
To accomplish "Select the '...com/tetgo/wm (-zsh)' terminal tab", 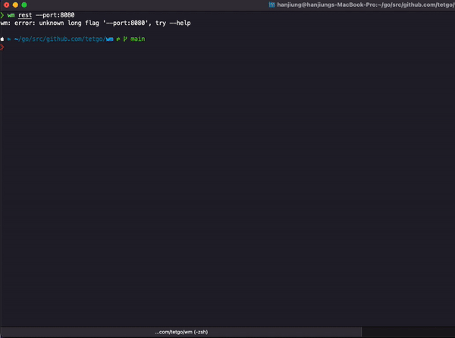I will (181, 332).
